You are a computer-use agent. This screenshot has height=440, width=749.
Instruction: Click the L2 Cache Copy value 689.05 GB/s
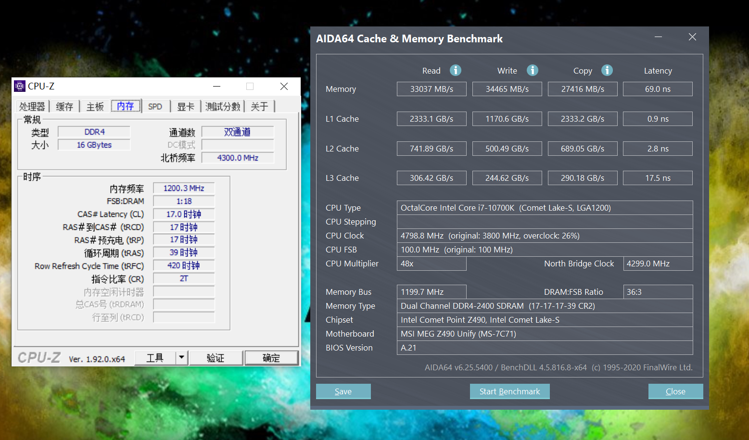click(583, 149)
